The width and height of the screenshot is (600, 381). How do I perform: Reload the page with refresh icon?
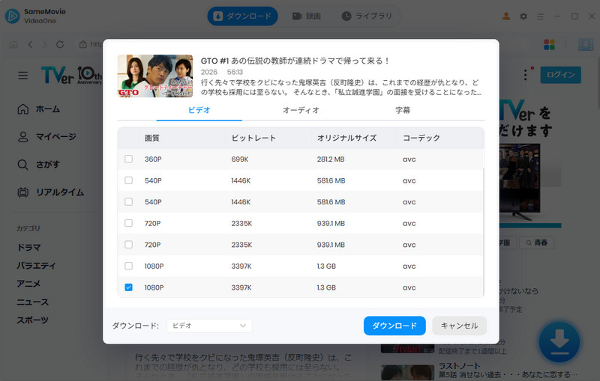point(60,45)
